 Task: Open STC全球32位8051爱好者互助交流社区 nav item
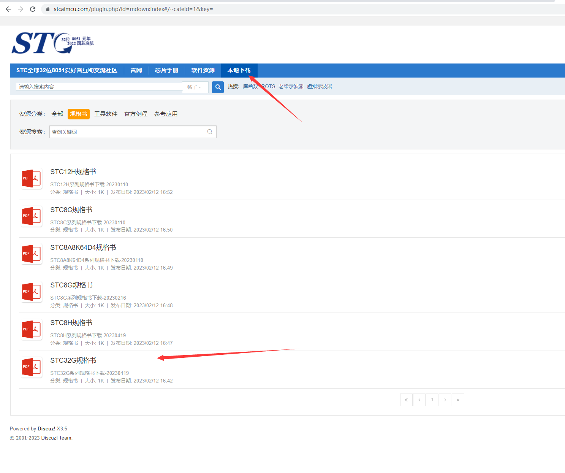click(x=67, y=70)
